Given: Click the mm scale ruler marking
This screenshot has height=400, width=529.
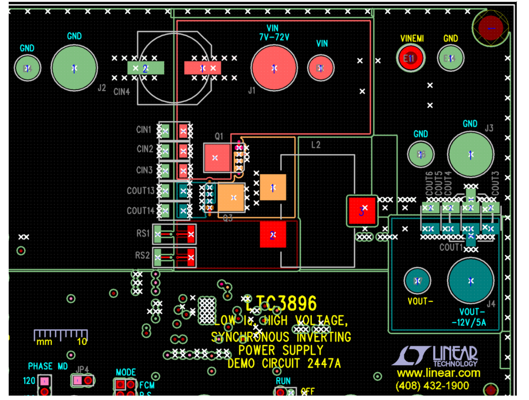Looking at the screenshot, I should [x=61, y=337].
